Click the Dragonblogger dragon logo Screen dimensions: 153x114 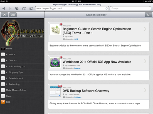coord(22,32)
